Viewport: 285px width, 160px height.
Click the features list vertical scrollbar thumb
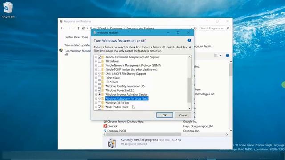pyautogui.click(x=189, y=90)
